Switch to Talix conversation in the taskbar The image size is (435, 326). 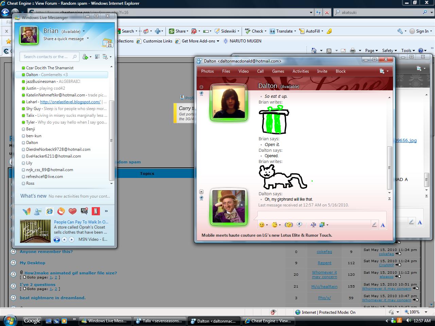click(x=159, y=321)
